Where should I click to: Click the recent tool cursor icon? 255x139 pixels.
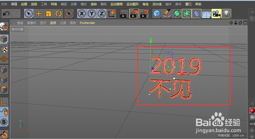click(x=69, y=14)
